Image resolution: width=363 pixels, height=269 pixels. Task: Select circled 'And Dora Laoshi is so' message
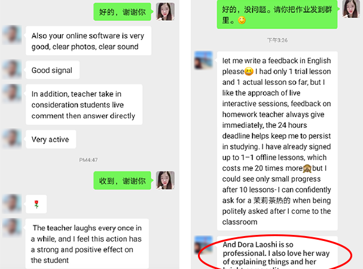point(277,253)
